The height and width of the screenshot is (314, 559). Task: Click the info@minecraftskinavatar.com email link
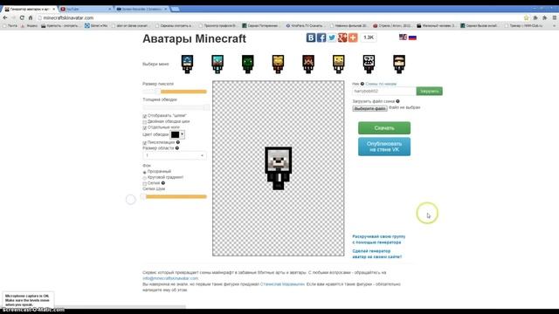click(170, 278)
